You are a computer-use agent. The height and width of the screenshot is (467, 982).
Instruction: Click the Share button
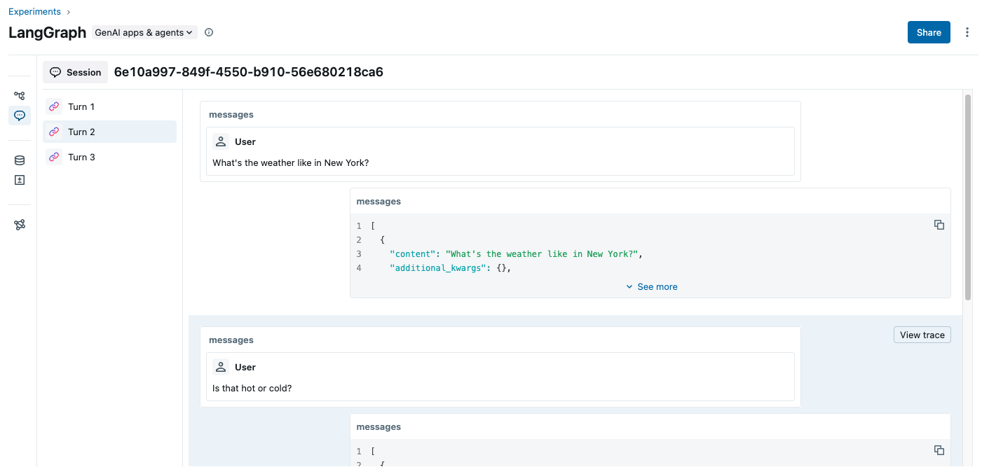(x=928, y=32)
